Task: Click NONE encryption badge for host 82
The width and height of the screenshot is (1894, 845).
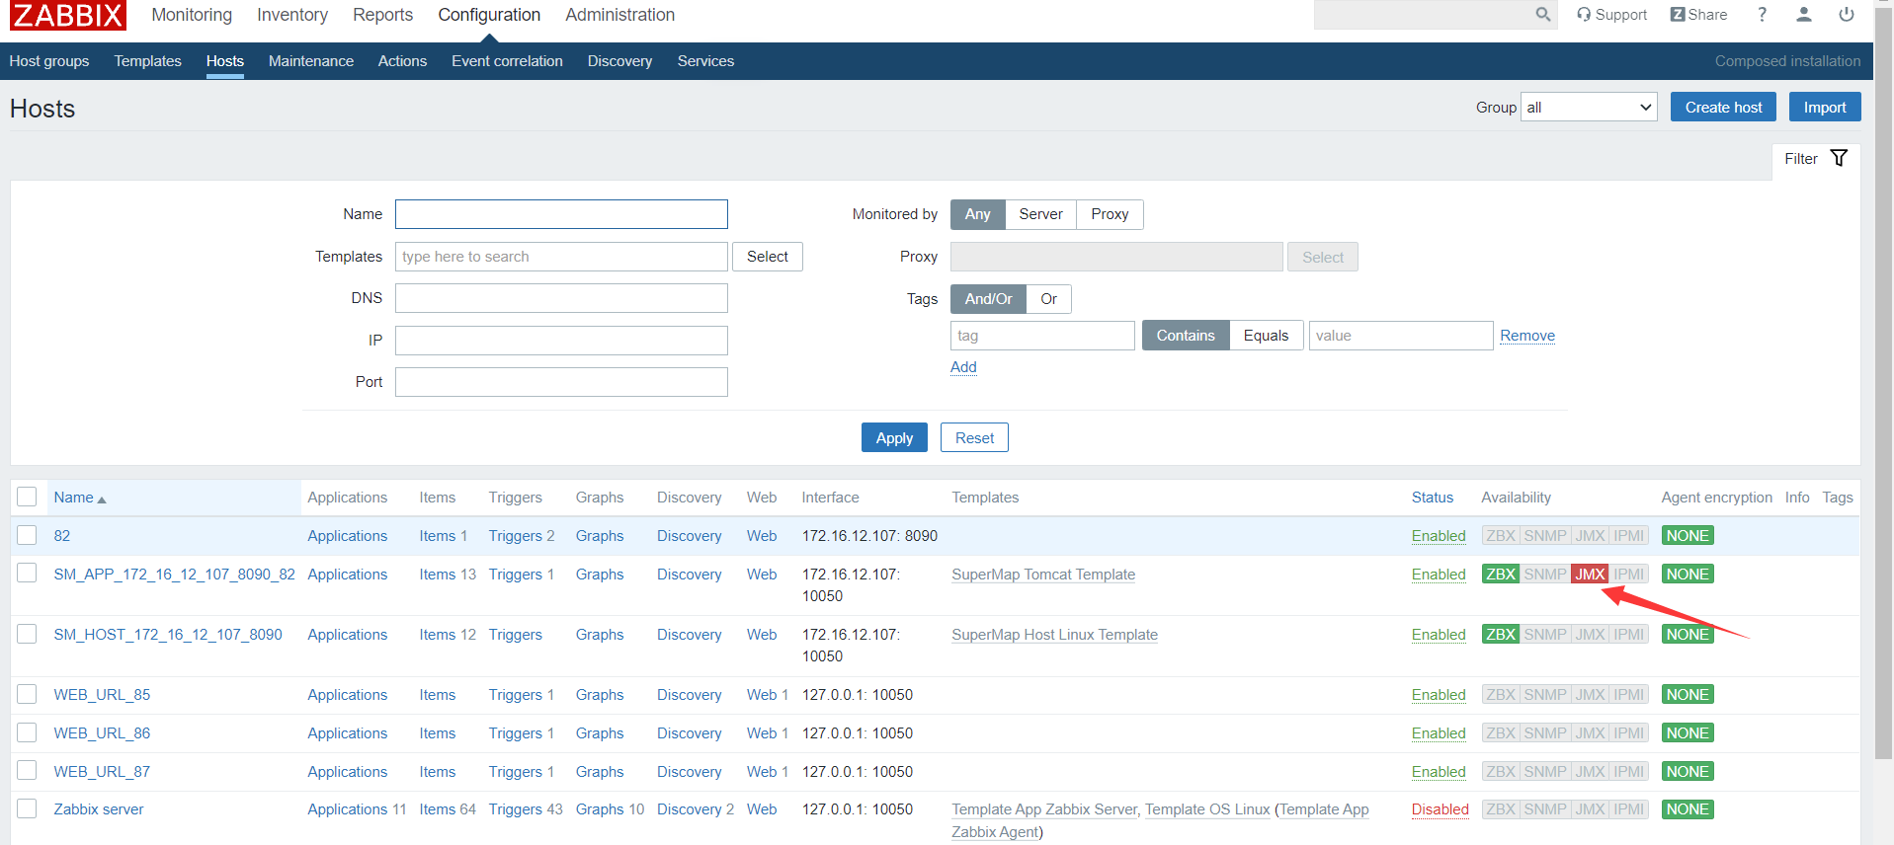Action: coord(1688,536)
